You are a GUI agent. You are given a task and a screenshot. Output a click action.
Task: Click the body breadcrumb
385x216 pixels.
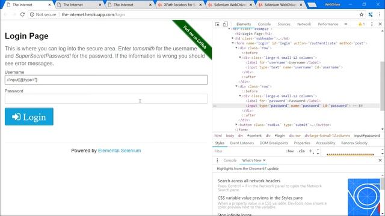[x=230, y=136]
